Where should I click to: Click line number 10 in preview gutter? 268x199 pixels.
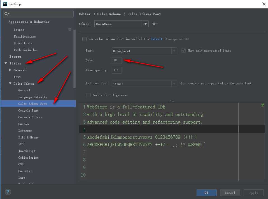tap(83, 175)
